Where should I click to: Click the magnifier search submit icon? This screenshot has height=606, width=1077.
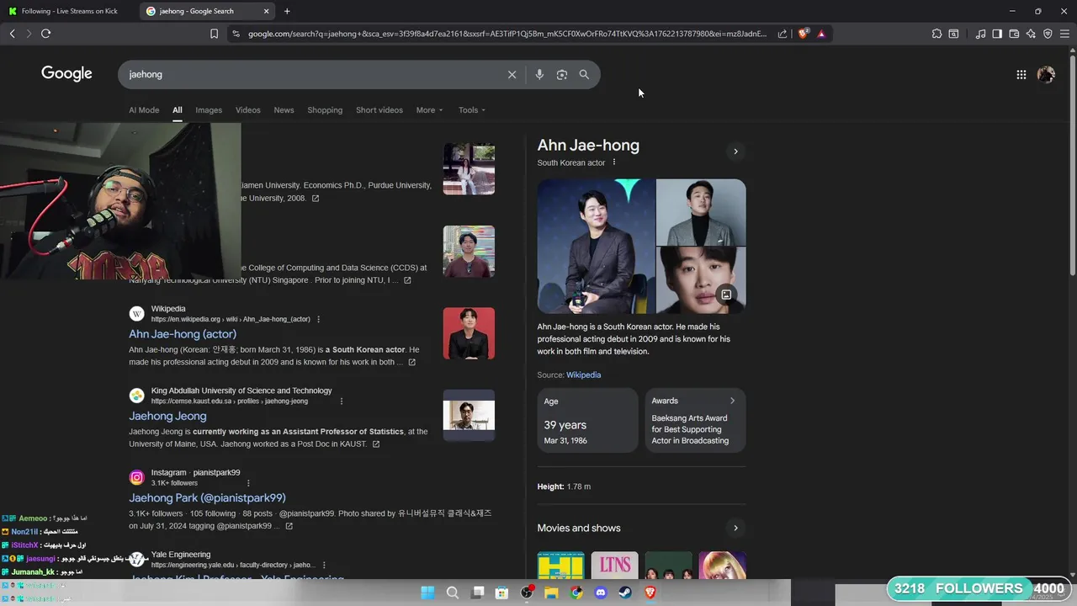584,74
